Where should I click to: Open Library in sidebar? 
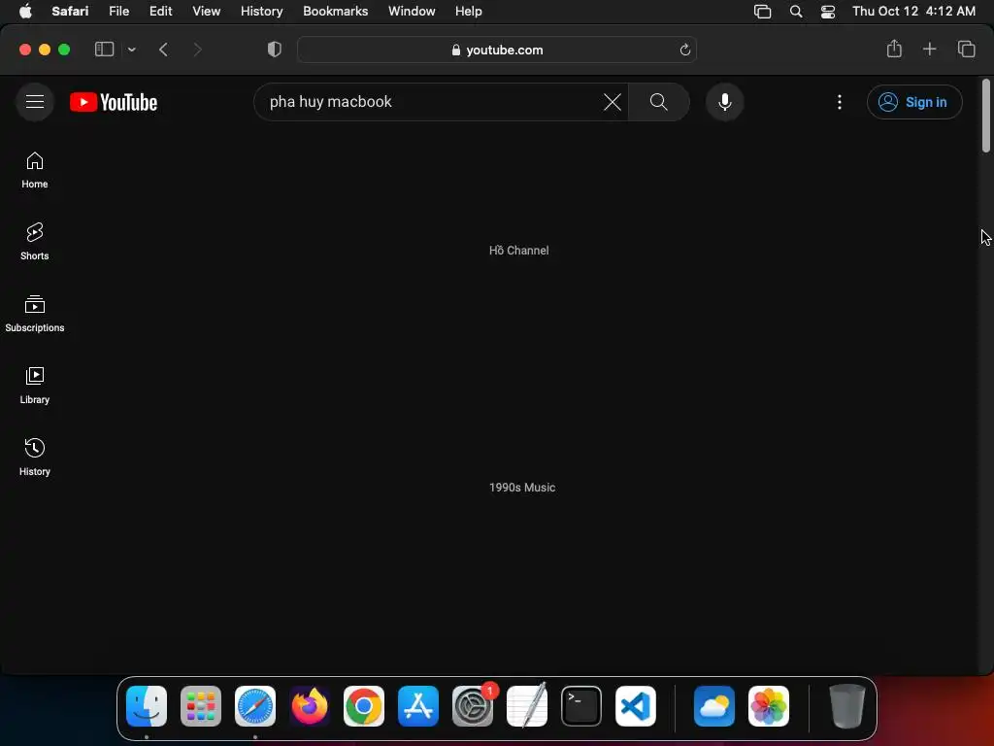coord(35,386)
